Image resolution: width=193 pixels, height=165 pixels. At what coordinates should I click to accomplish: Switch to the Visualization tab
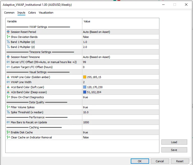46,13
